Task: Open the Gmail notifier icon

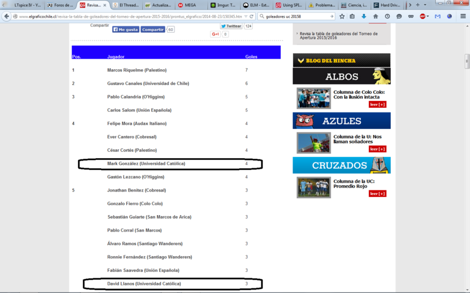Action: (x=438, y=16)
